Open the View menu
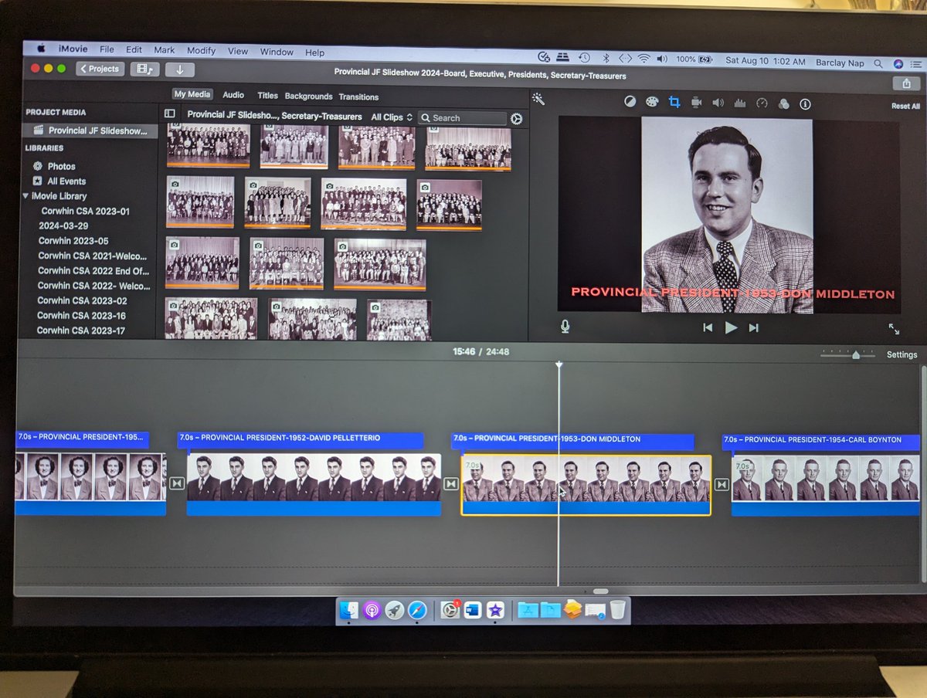Image resolution: width=927 pixels, height=698 pixels. point(238,51)
